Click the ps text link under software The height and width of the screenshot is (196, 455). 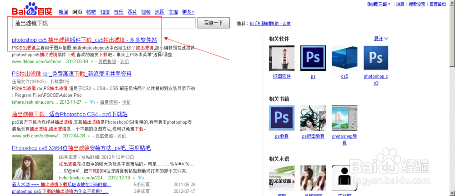(x=313, y=76)
